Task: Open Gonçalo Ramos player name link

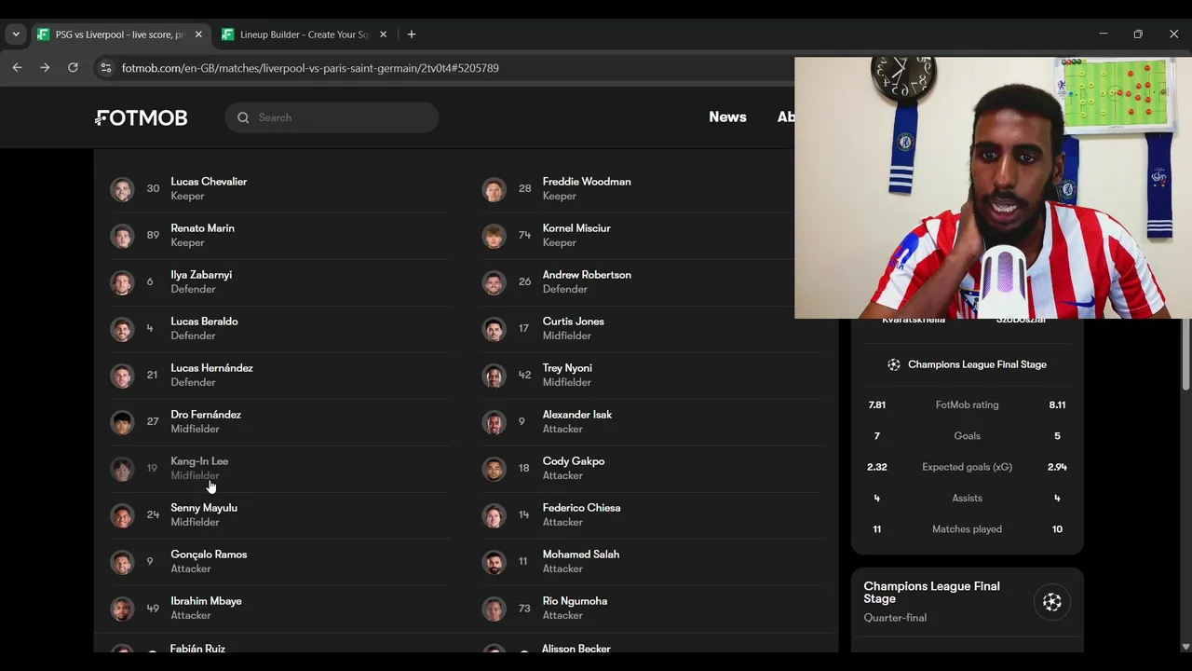Action: pyautogui.click(x=209, y=555)
